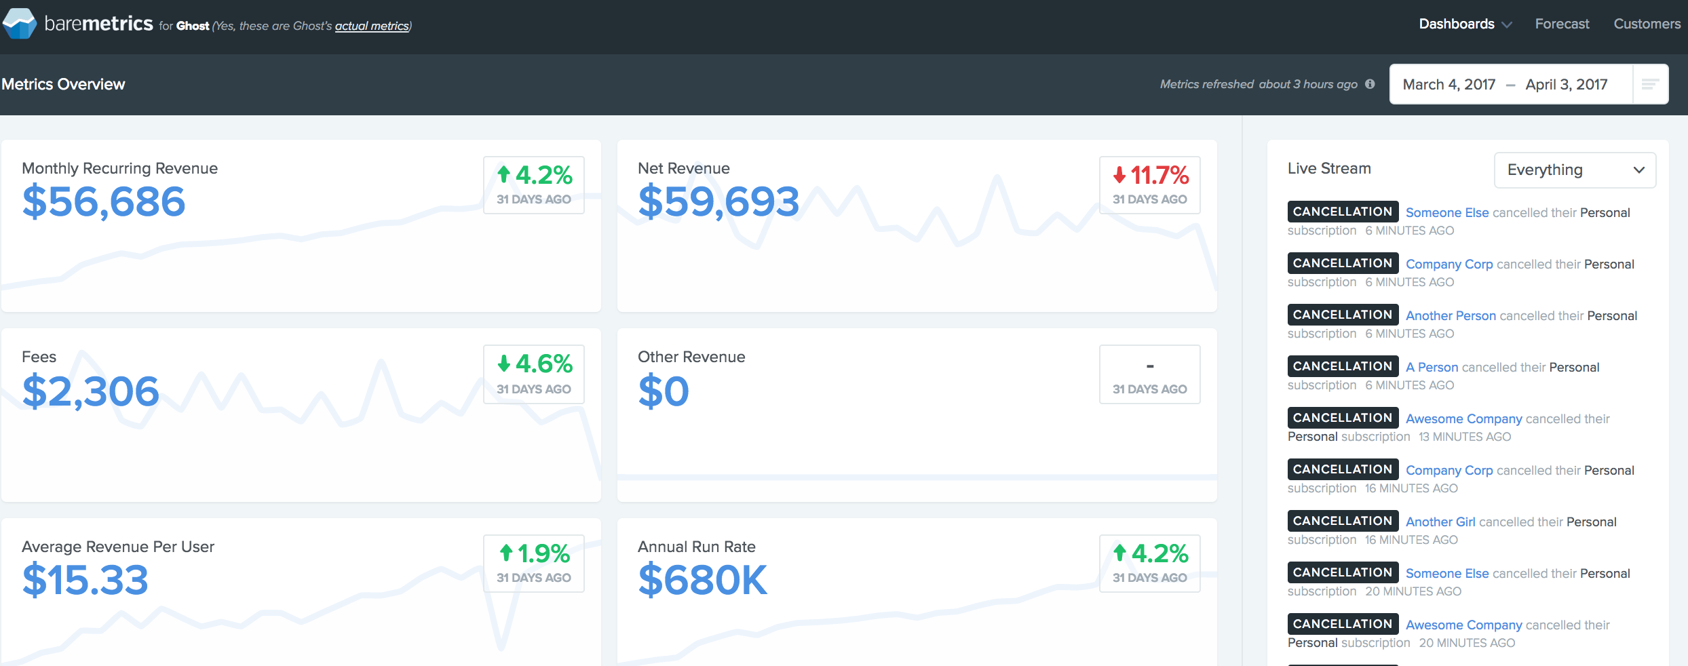Open Awesome Company link, 20 minutes ago
1688x666 pixels.
tap(1463, 625)
